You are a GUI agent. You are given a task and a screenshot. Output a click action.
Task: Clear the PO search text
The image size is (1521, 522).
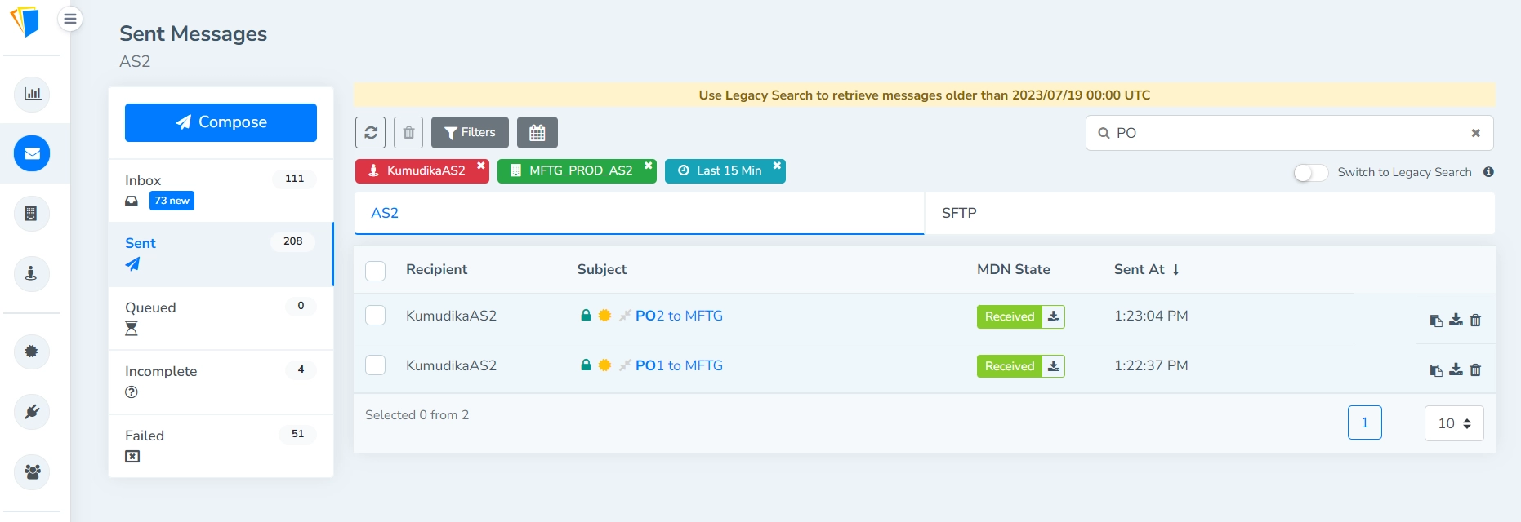click(1475, 133)
